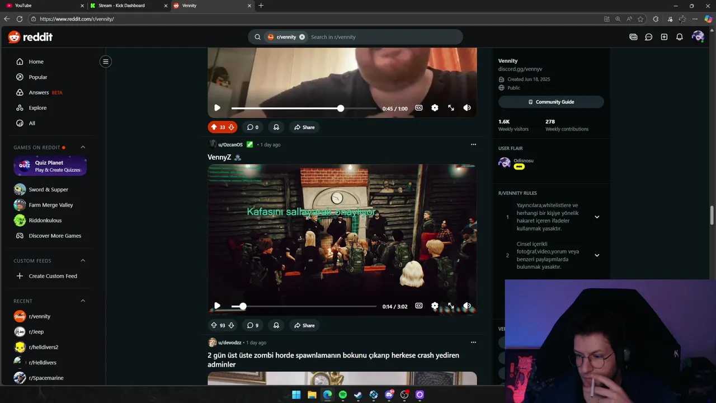This screenshot has height=403, width=716.
Task: Downvote the VennyZ post with 93 points
Action: (x=231, y=325)
